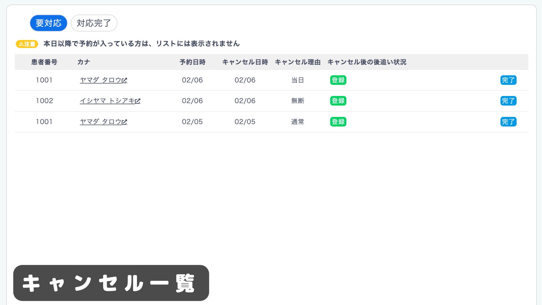The image size is (542, 305).
Task: Click the キャンセル日時 column header
Action: (245, 62)
